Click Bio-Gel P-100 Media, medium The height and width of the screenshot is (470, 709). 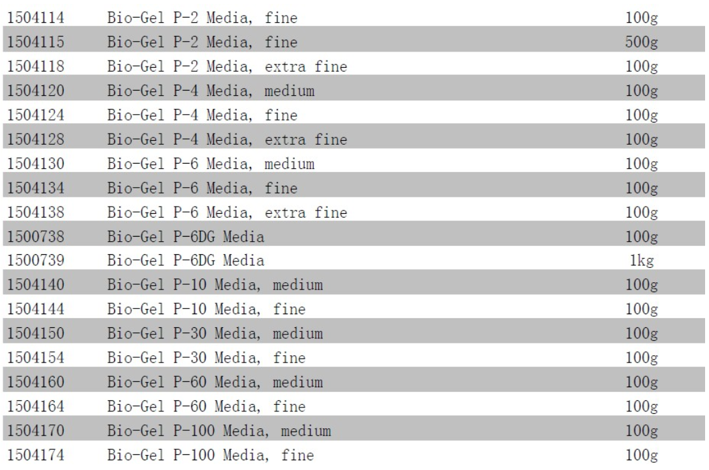point(219,431)
